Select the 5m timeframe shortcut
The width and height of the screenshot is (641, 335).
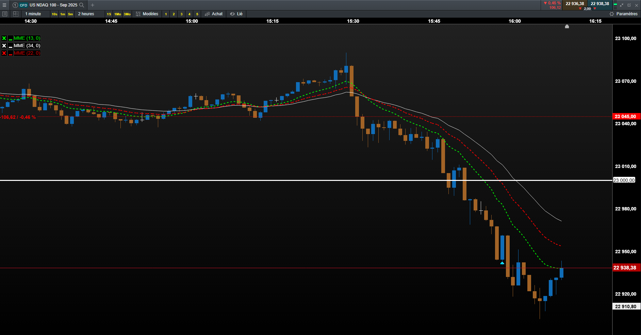tap(70, 14)
